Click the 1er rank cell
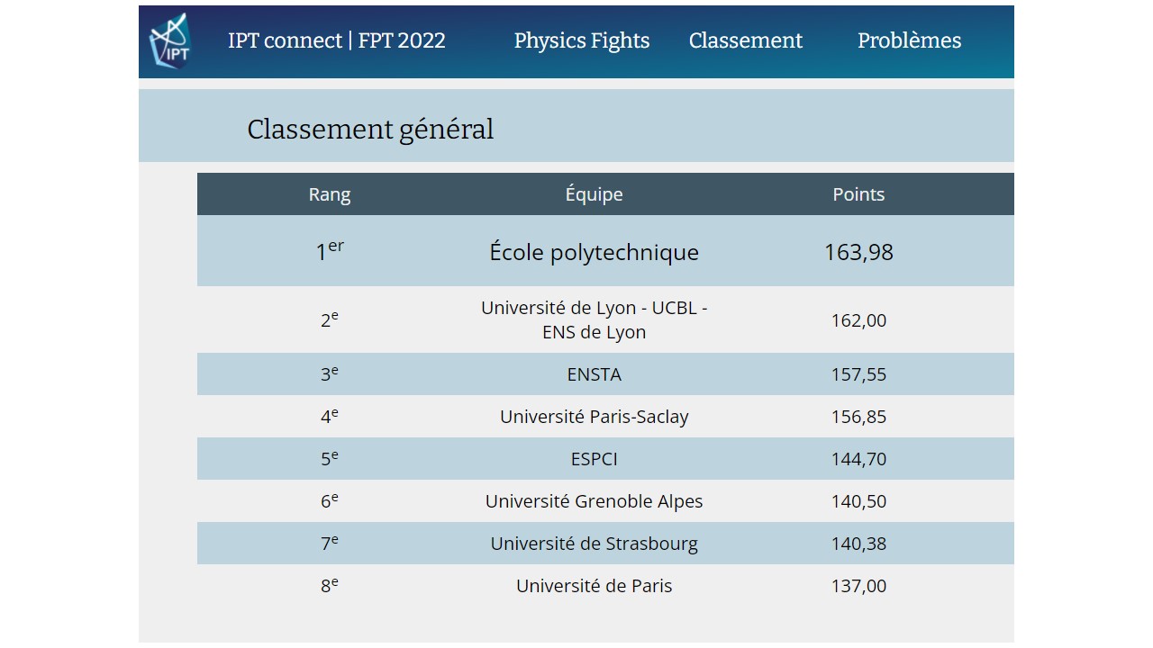Viewport: 1153px width, 648px height. click(x=330, y=251)
